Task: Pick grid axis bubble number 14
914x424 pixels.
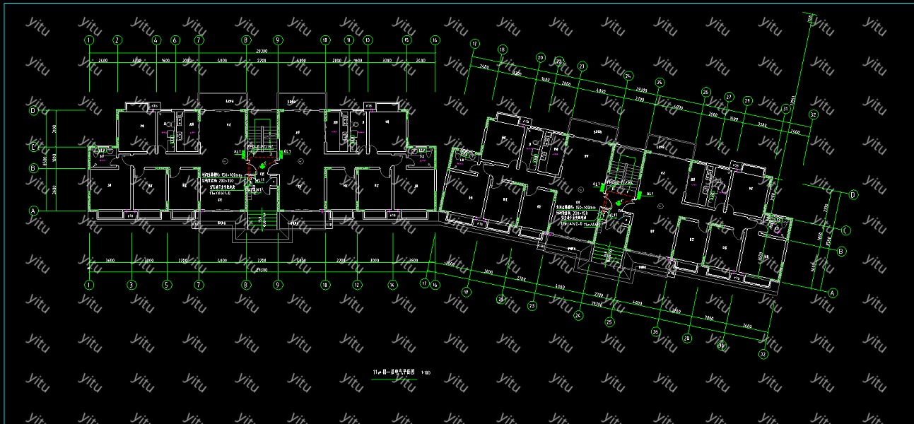Action: (392, 285)
